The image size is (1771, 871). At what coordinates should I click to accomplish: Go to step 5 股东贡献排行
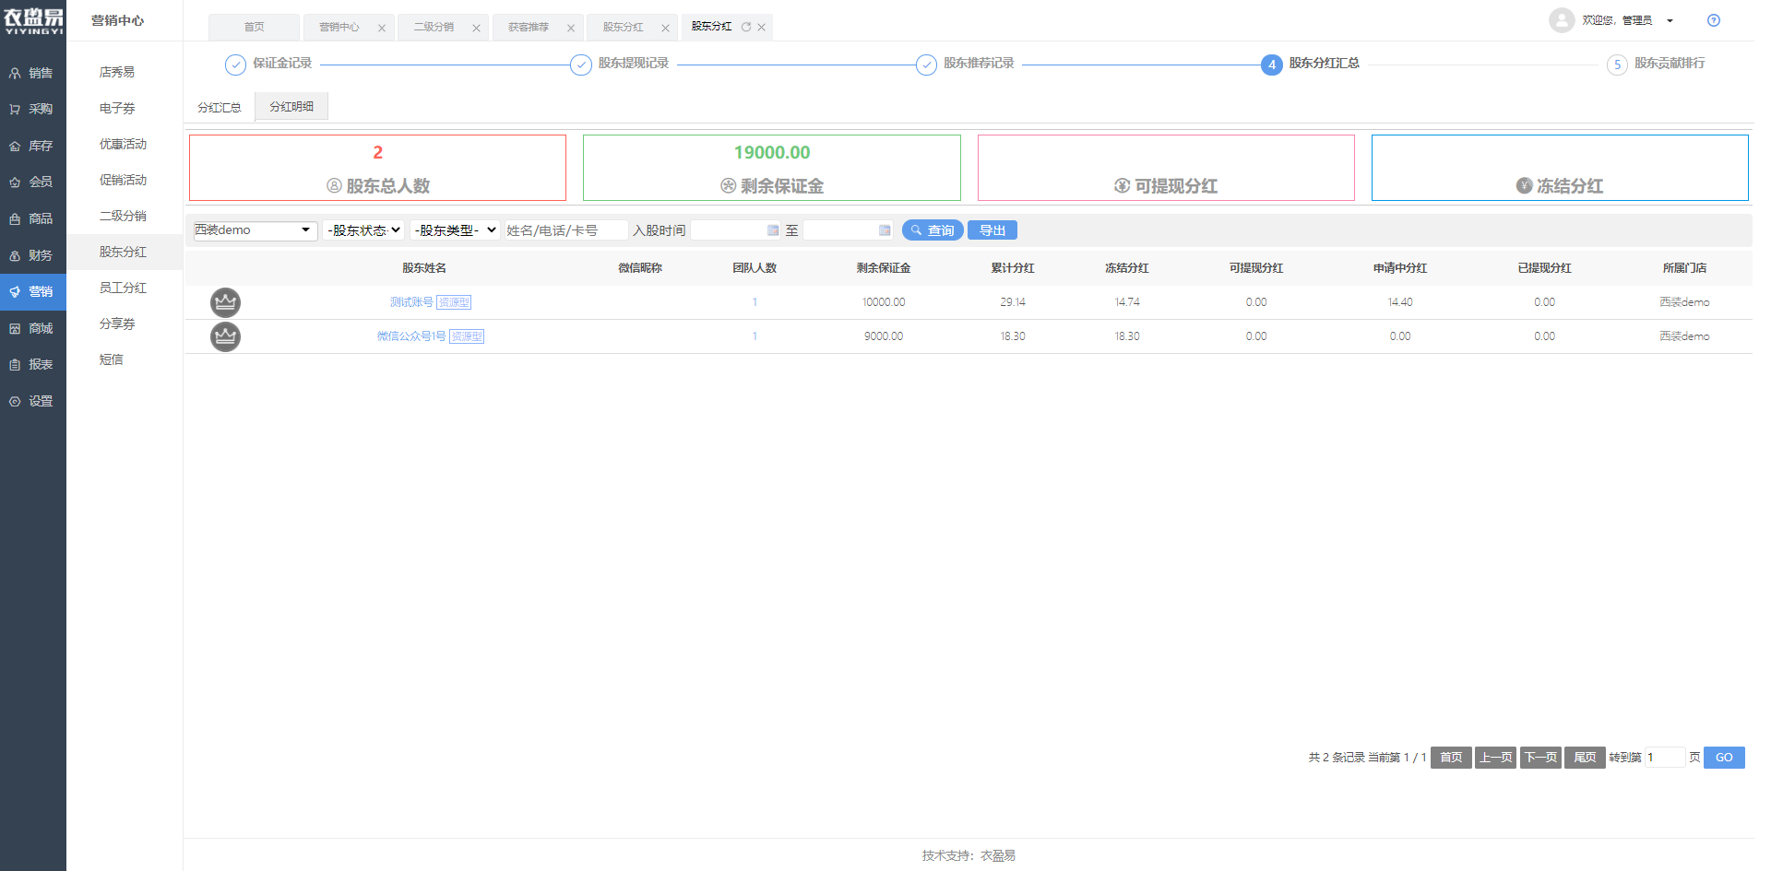tap(1617, 65)
